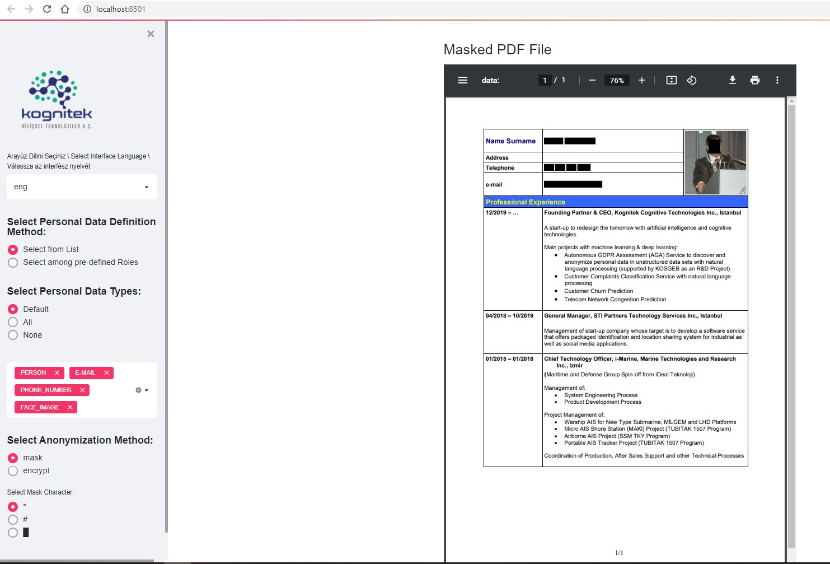
Task: Click the Masked PDF File heading
Action: pos(498,49)
